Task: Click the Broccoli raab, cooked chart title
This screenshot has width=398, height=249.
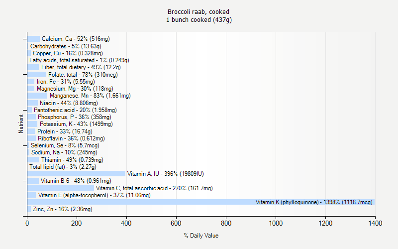Action: (199, 11)
